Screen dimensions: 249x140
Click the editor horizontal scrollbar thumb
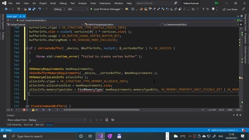point(102,110)
